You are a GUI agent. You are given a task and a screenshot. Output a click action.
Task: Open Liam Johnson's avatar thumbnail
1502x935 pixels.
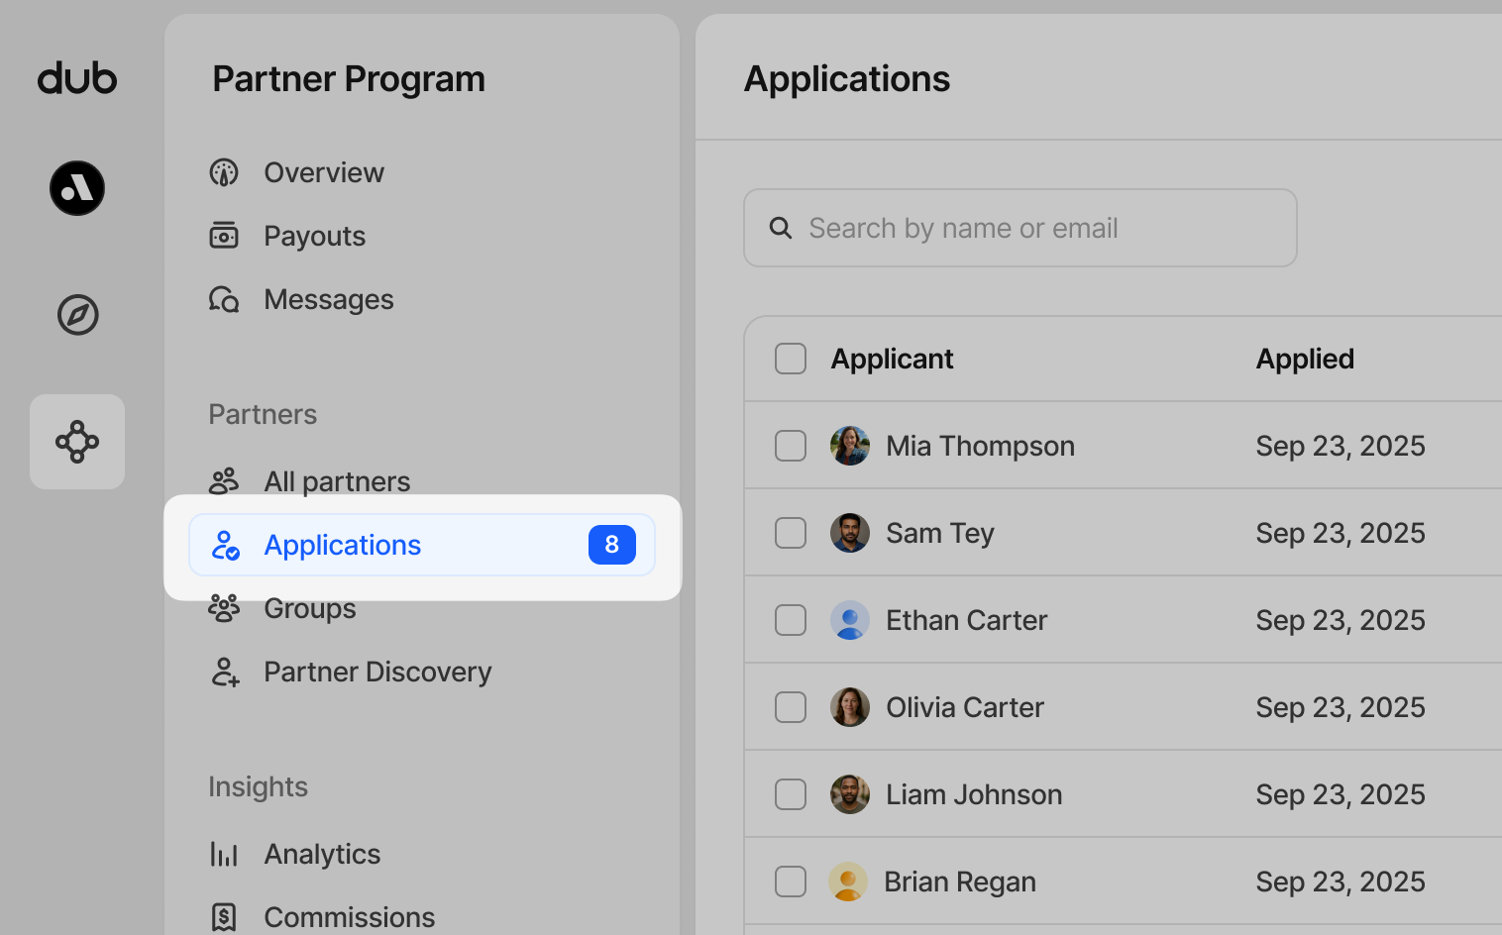point(850,794)
